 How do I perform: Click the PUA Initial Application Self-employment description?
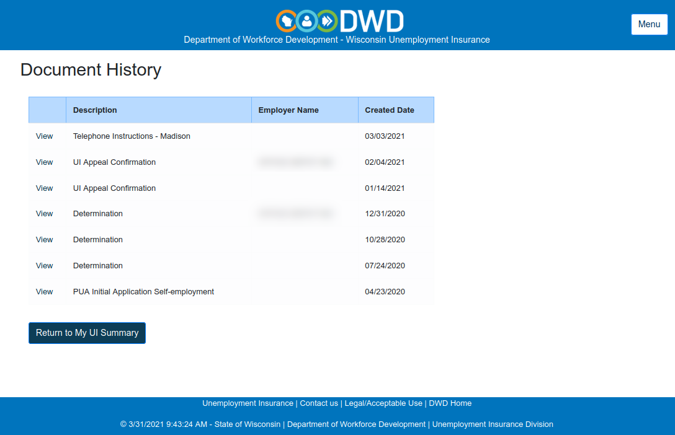(x=143, y=292)
